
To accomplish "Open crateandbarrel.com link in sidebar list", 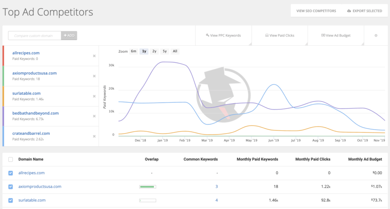I will [x=31, y=133].
